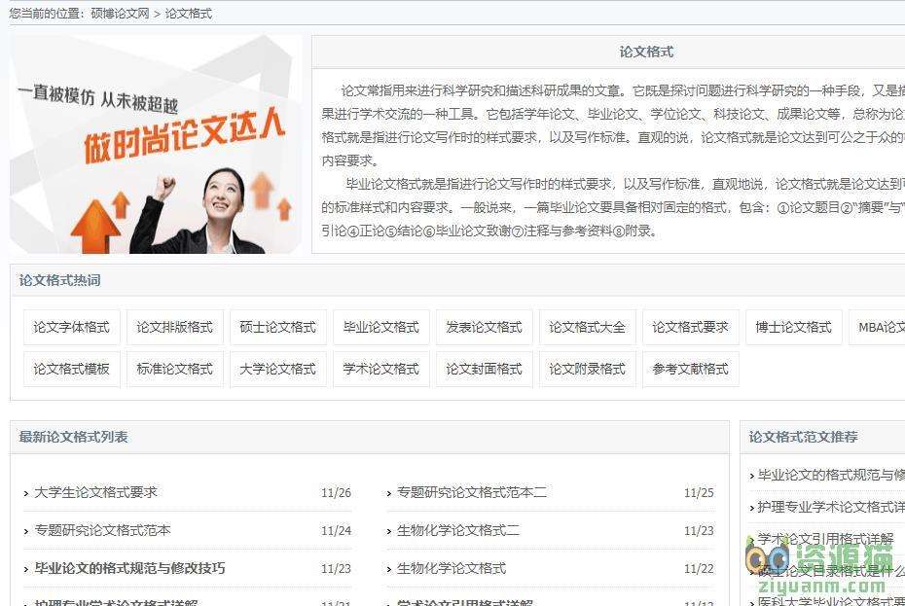Open the article 专题研究论文格式范本二
Image resolution: width=905 pixels, height=606 pixels.
472,492
